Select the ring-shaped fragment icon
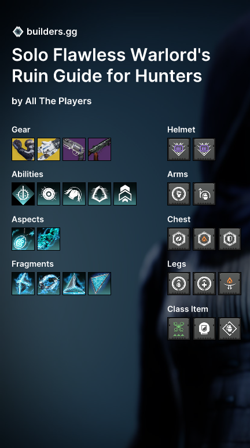The image size is (250, 448). click(x=49, y=284)
